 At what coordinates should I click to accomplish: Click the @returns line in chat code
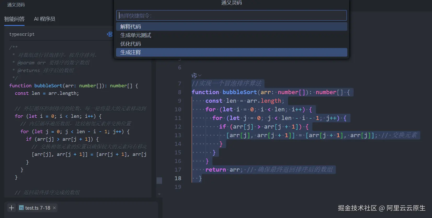coord(43,70)
